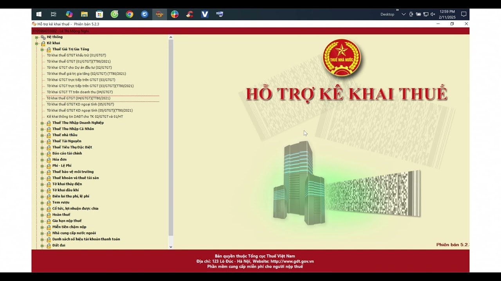Screen dimensions: 501x281
Task: Open Microsoft Store from the taskbar
Action: tap(99, 14)
